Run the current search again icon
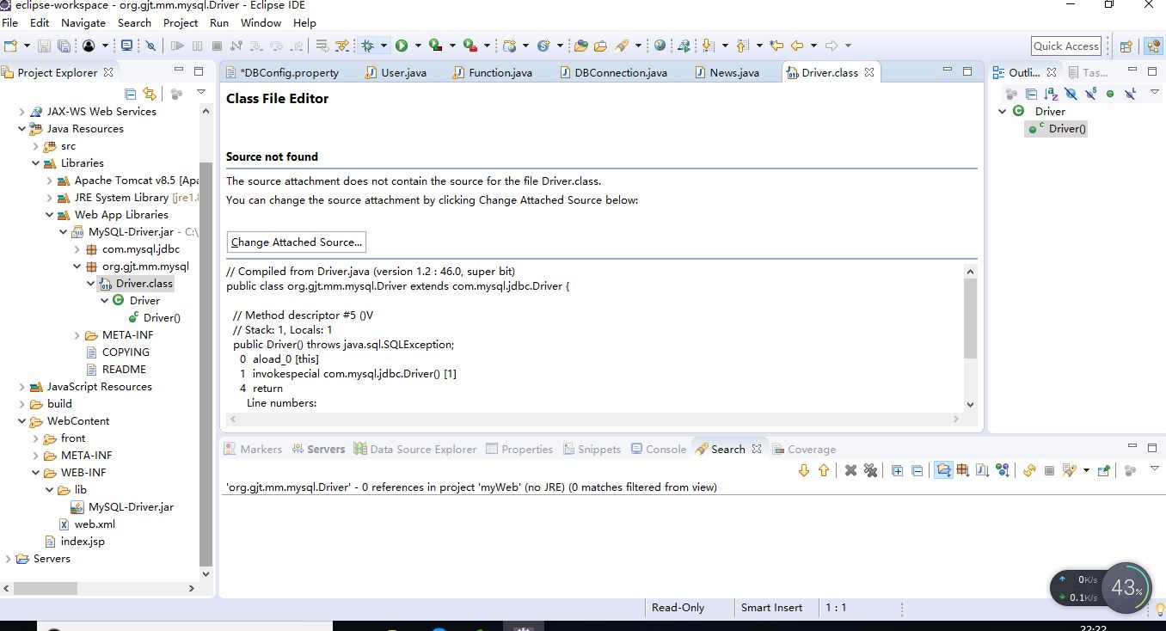 [1029, 470]
